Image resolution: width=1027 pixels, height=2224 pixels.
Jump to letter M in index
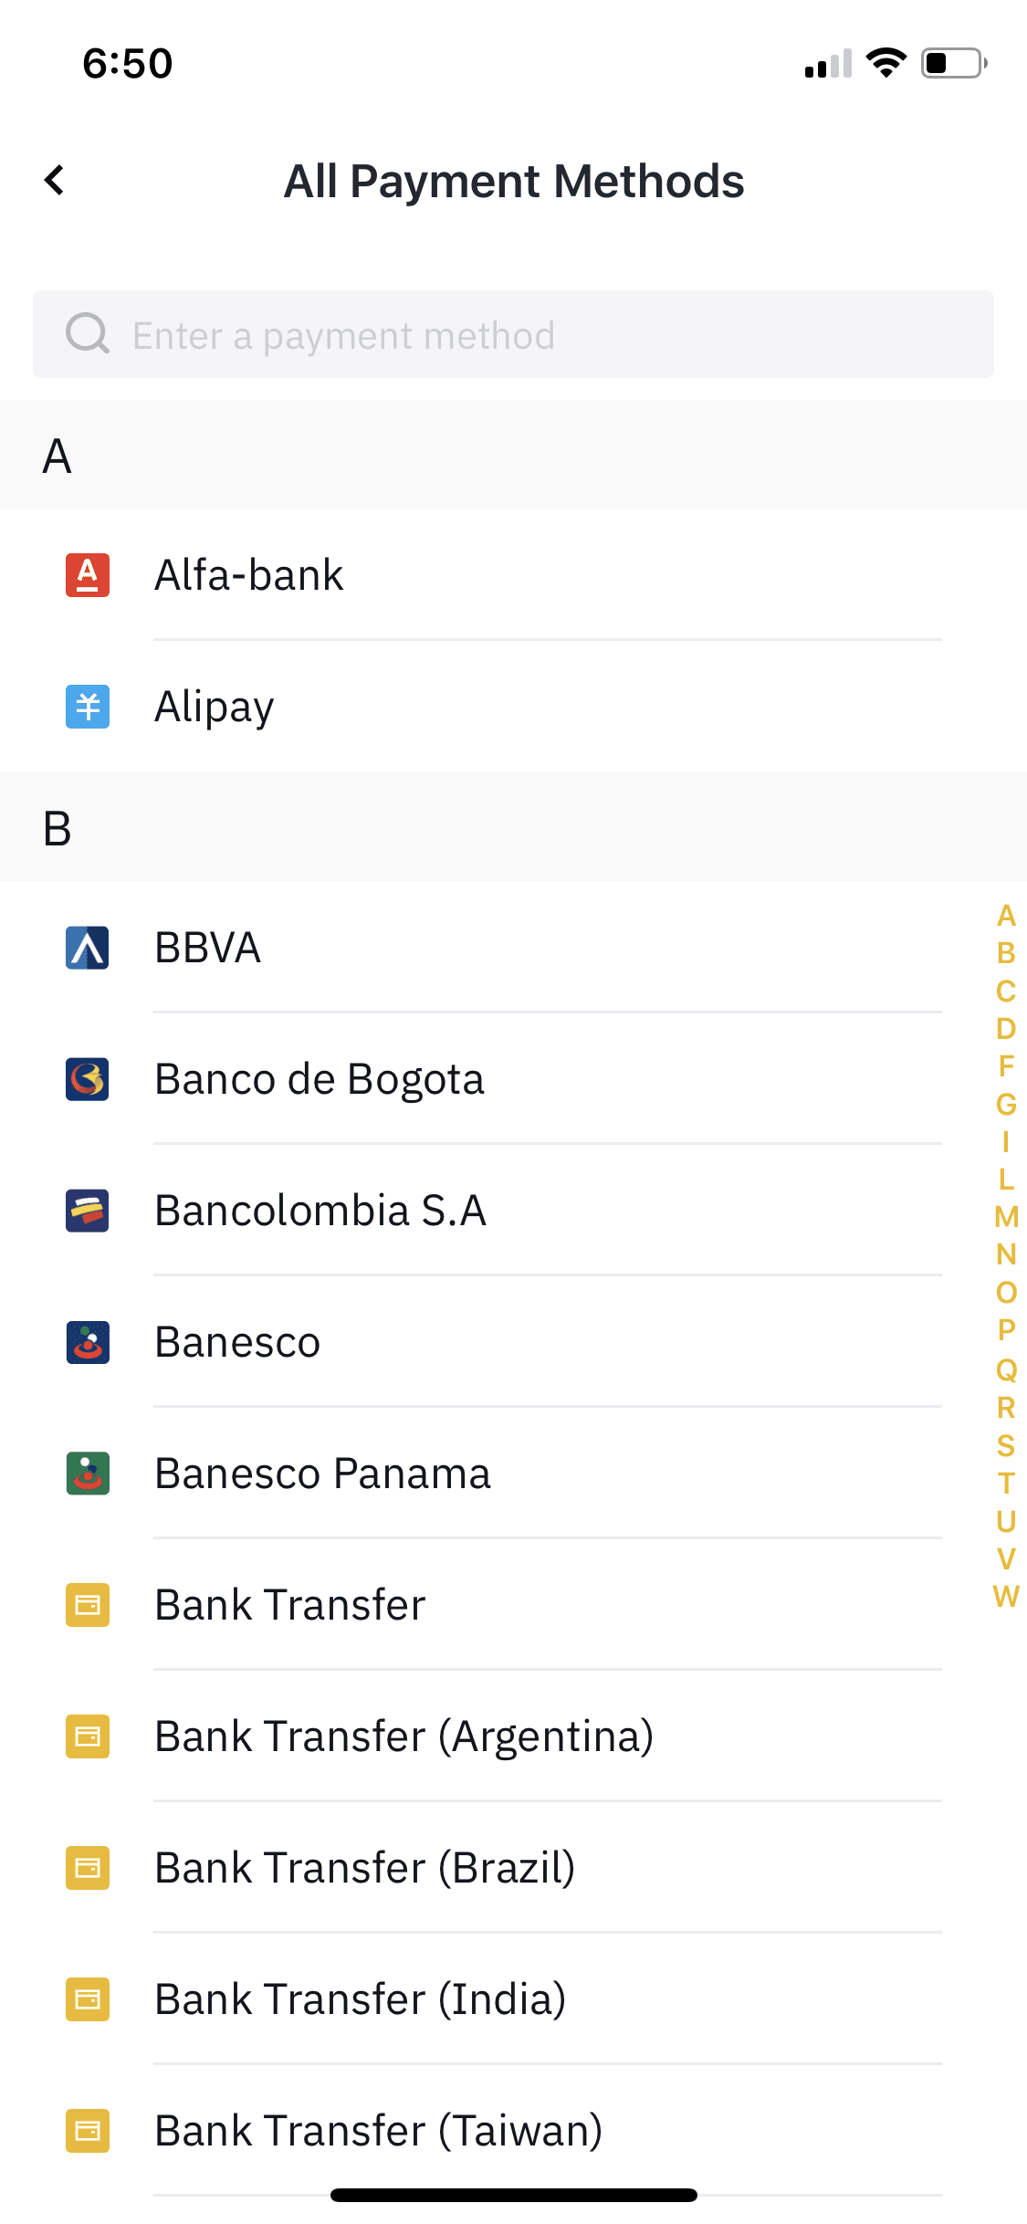coord(1006,1217)
